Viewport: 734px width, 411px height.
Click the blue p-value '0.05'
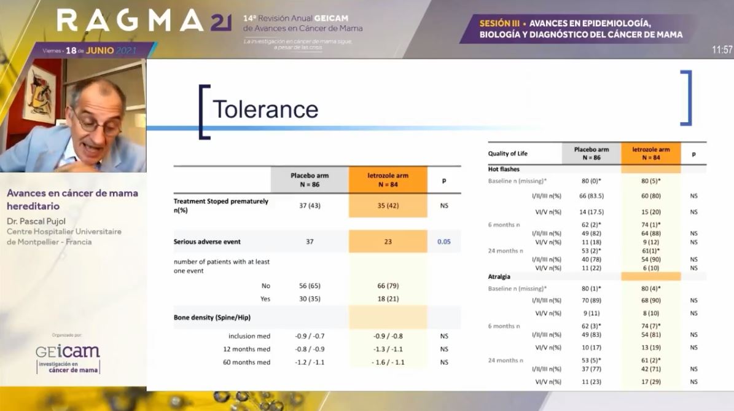[443, 241]
